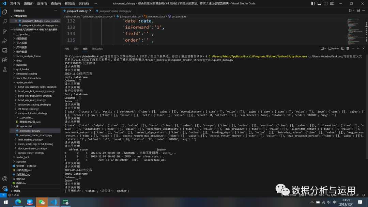Open the Extensions view
Viewport: 368px width, 207px height.
[5, 60]
